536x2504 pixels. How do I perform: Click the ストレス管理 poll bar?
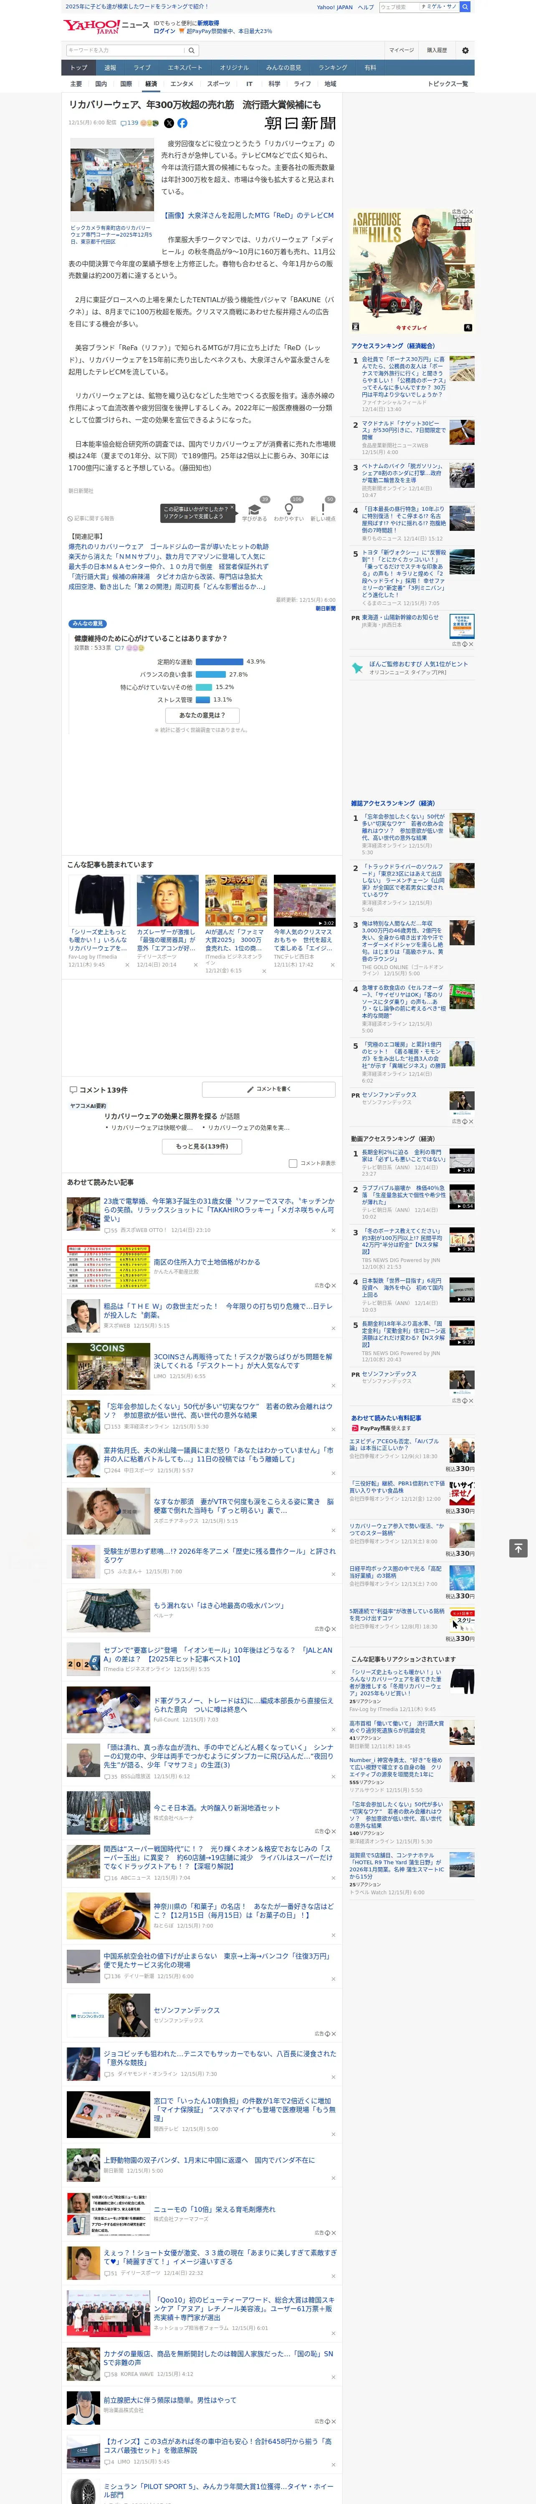[203, 699]
